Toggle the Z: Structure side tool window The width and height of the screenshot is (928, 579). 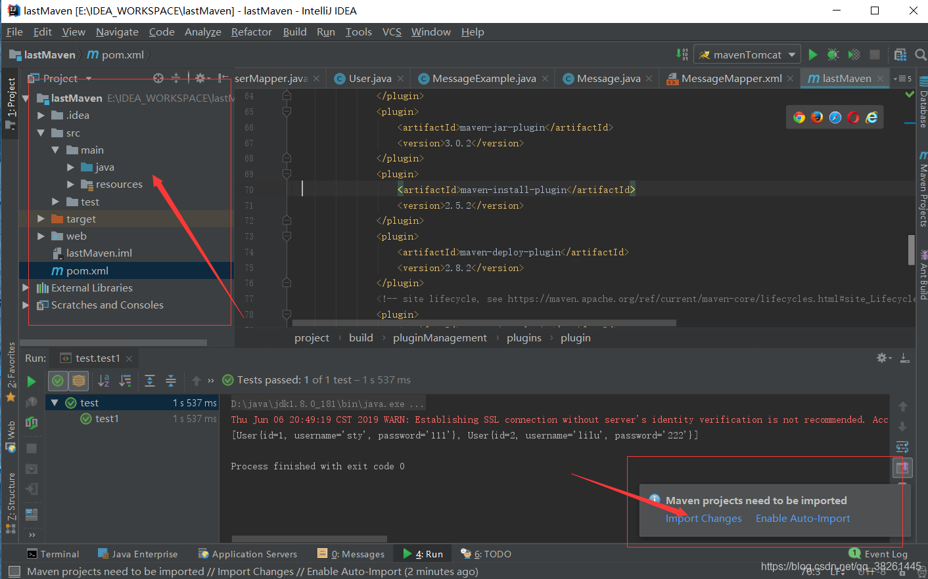pos(11,503)
